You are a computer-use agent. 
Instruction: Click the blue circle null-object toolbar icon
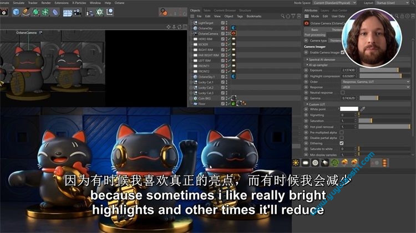point(110,12)
